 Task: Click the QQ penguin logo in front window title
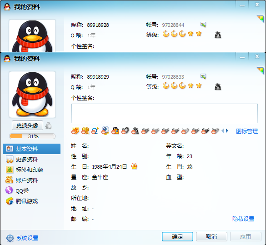[7, 59]
